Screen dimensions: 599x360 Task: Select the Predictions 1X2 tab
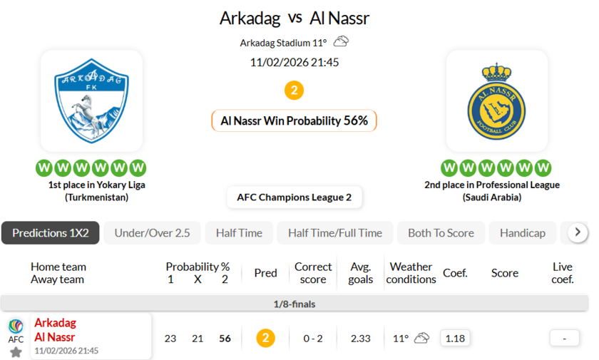pyautogui.click(x=50, y=233)
